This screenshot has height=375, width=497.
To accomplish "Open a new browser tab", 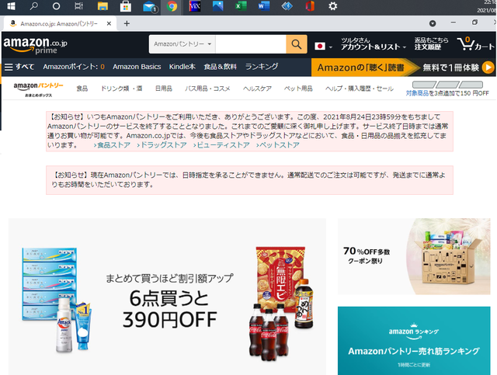I will 127,23.
